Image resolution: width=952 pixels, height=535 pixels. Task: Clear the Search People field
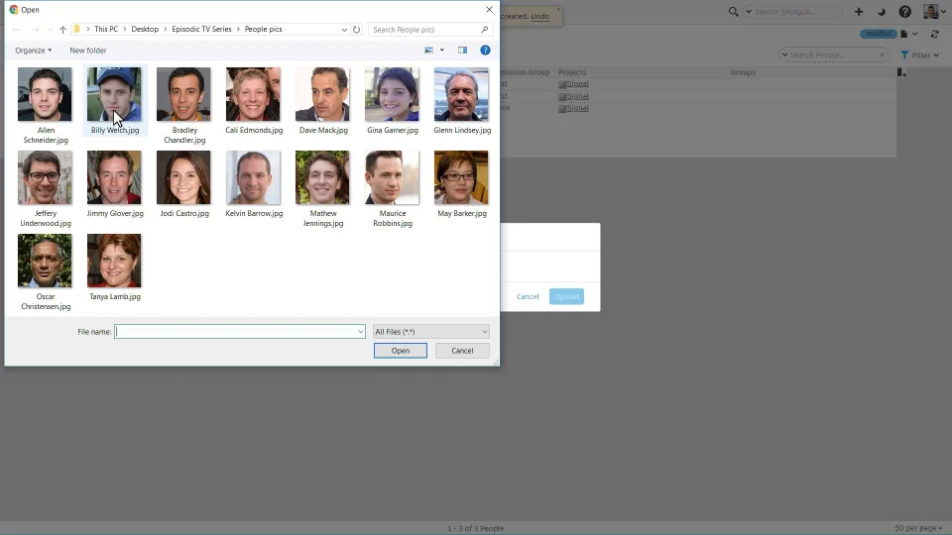(x=883, y=55)
